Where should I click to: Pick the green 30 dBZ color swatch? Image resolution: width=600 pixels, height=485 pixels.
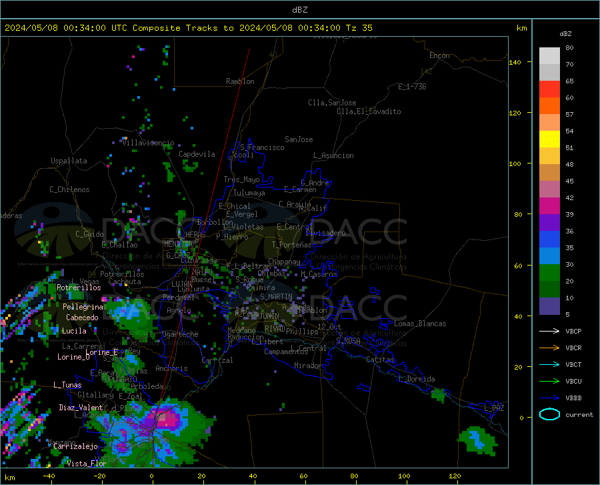point(549,273)
